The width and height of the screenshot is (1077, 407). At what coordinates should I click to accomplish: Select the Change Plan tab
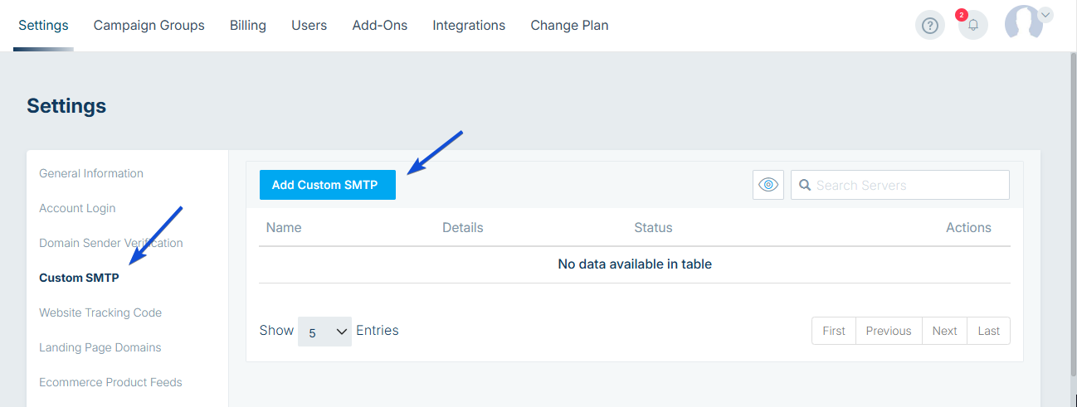tap(569, 26)
